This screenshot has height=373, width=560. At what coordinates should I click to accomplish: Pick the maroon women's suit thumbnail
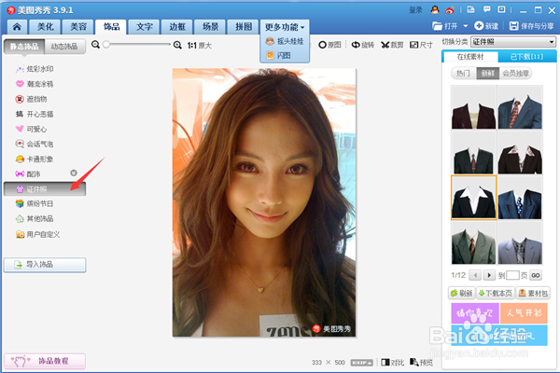tap(473, 107)
